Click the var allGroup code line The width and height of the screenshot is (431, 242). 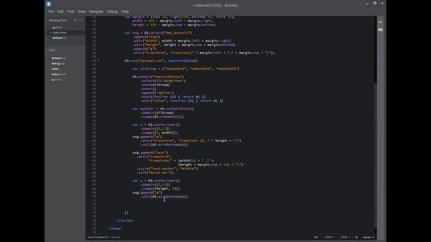pos(186,69)
